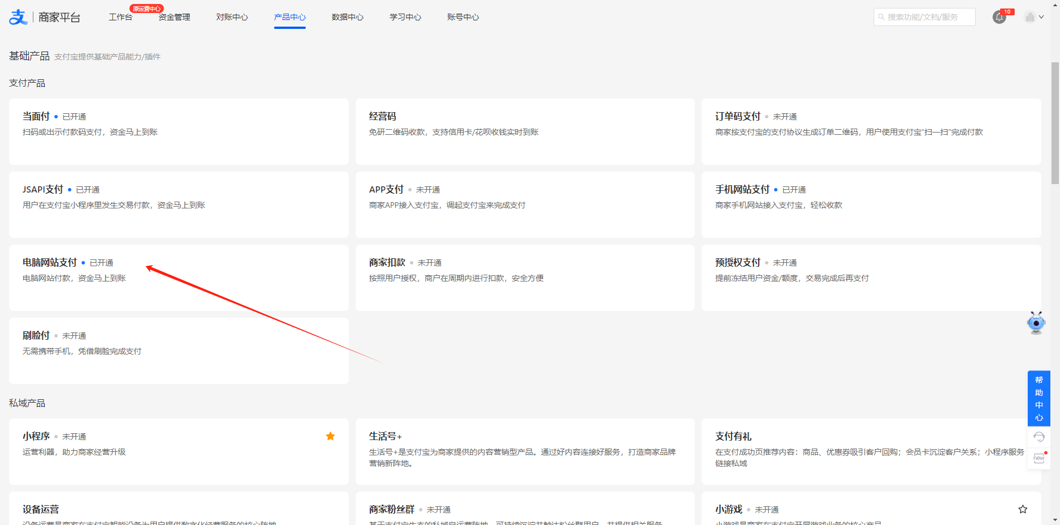The height and width of the screenshot is (525, 1060).
Task: Focus the search 功能/文档/服务 input field
Action: click(x=925, y=17)
